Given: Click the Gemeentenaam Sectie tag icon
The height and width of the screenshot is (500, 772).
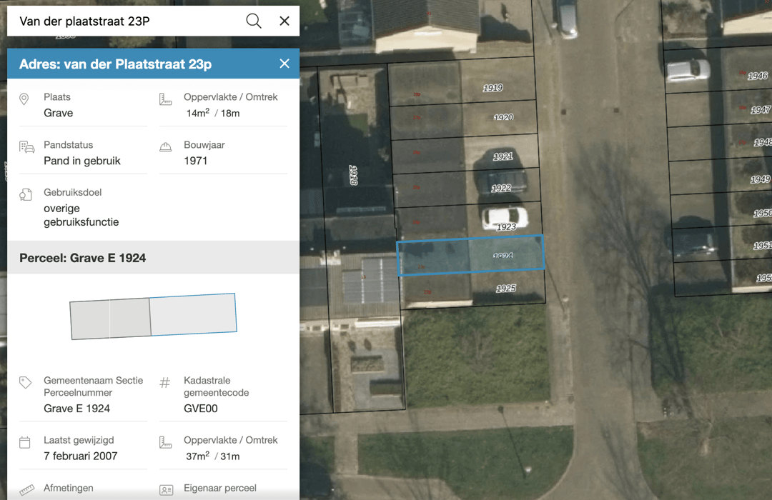Looking at the screenshot, I should pyautogui.click(x=26, y=382).
